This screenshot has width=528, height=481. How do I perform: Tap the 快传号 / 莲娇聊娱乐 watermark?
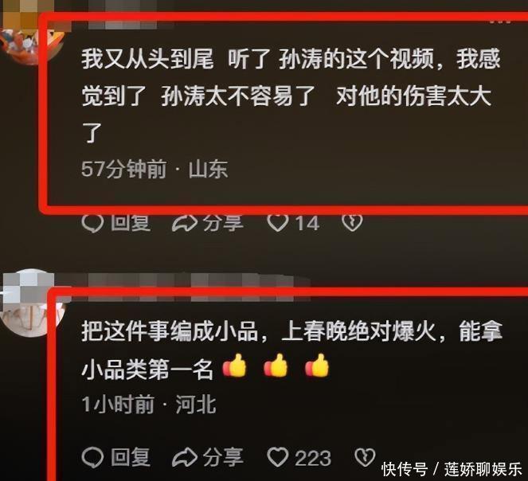452,469
